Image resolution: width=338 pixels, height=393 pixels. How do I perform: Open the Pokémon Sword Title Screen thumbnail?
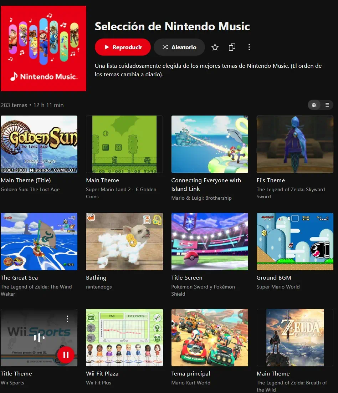(210, 242)
